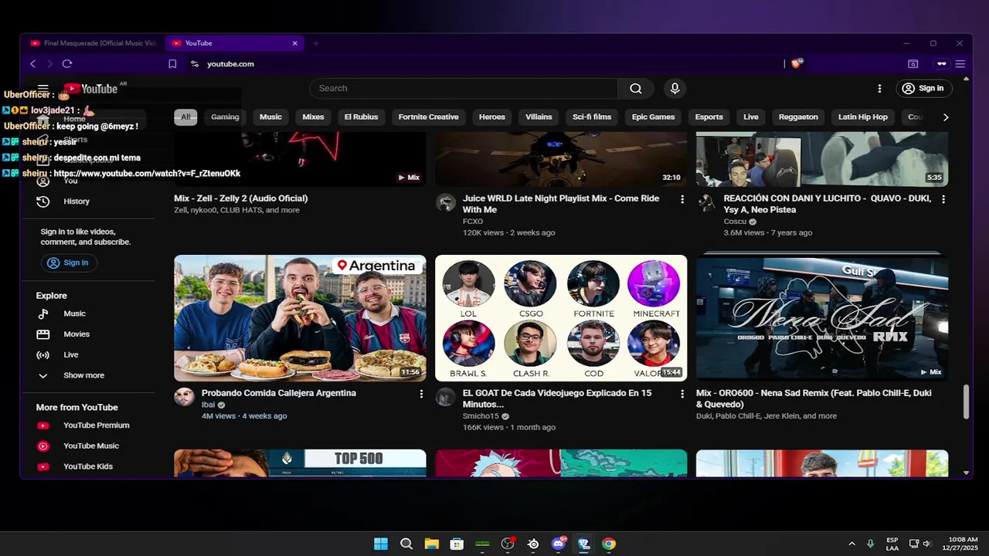
Task: Select the Reggaeton filter chip
Action: tap(798, 117)
